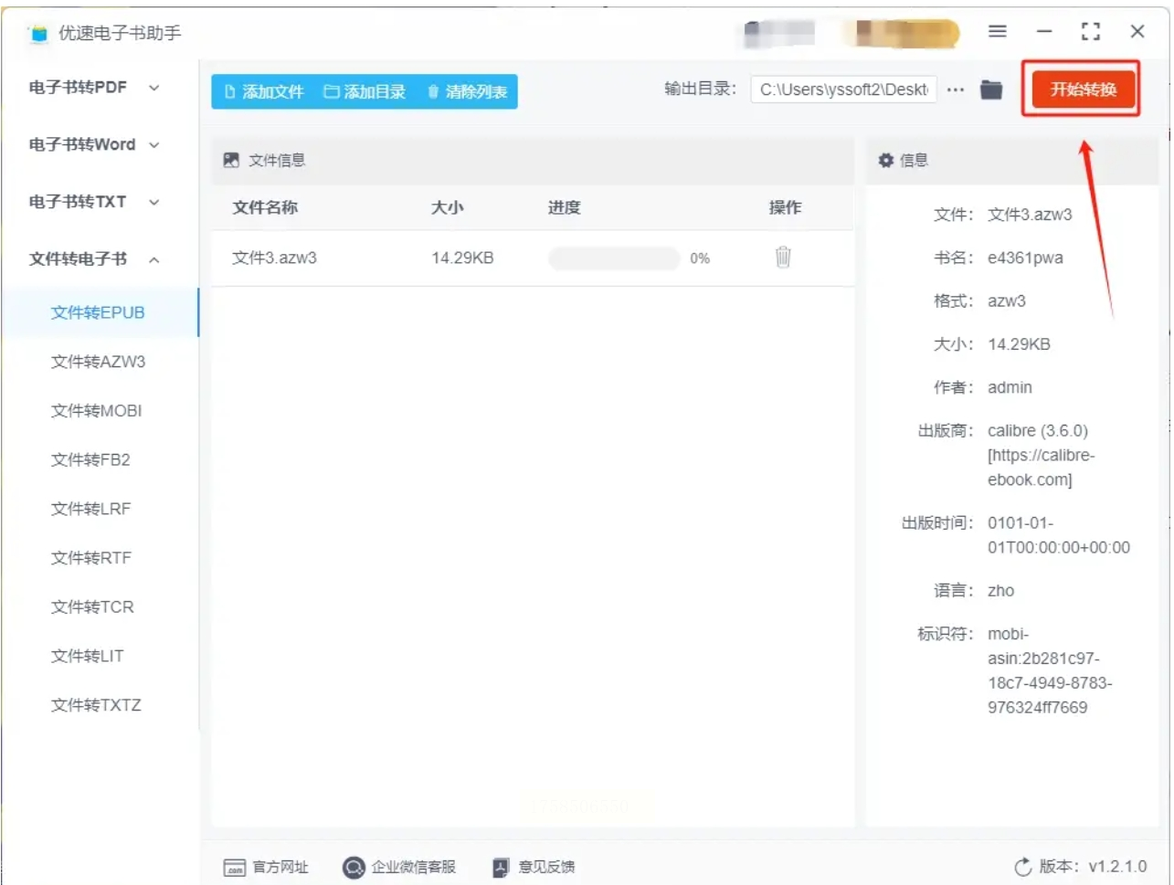This screenshot has height=885, width=1174.
Task: Click the version refresh icon
Action: click(x=1023, y=867)
